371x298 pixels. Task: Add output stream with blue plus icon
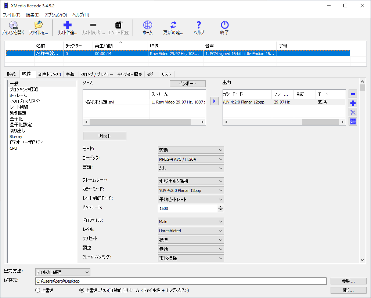coord(353,103)
